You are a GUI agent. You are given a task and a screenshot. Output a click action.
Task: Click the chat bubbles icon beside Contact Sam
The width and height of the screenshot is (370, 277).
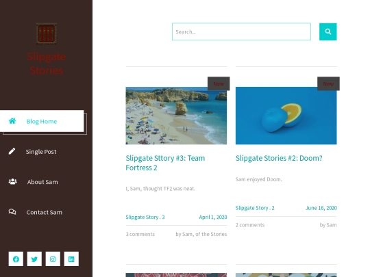[x=12, y=212]
